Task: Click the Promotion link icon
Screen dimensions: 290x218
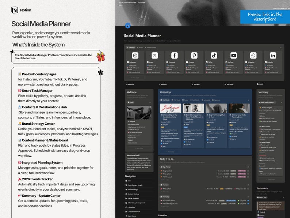Action: [126, 207]
